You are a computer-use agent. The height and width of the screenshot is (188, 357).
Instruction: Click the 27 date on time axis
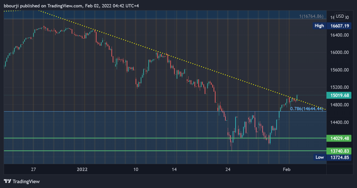coord(33,169)
